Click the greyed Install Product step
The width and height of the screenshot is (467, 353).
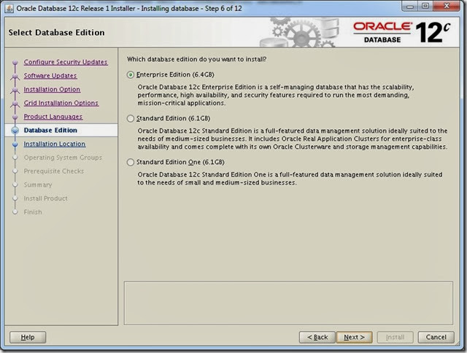[x=45, y=198]
